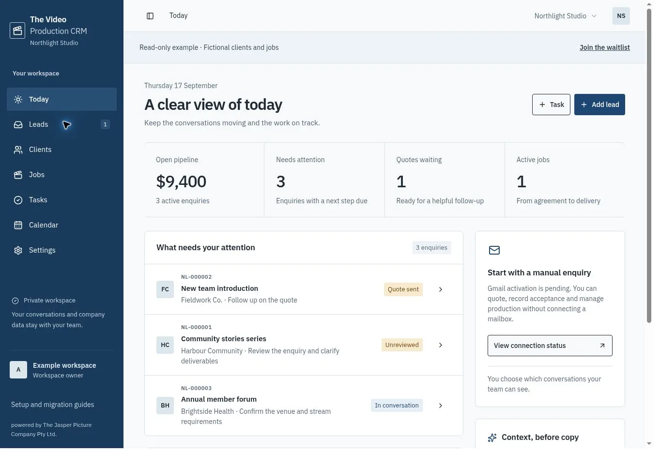Click the envelope icon in the manual enquiry card
The image size is (660, 453).
coord(494,250)
